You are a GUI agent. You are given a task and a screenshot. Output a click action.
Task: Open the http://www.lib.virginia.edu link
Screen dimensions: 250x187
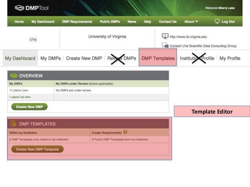pos(188,37)
